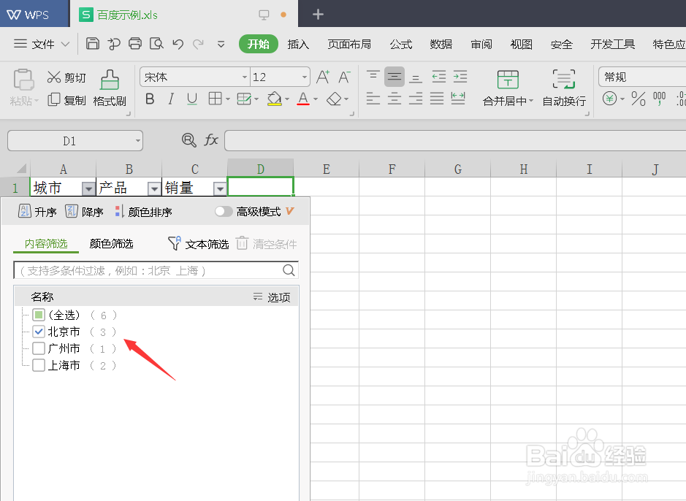
Task: Click the Copy (复制) icon
Action: [54, 99]
